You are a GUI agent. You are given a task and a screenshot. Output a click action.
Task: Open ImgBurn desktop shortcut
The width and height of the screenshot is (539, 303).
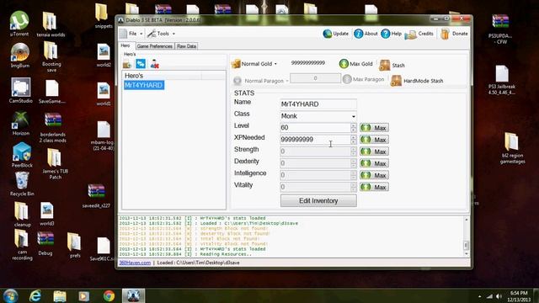tap(19, 55)
